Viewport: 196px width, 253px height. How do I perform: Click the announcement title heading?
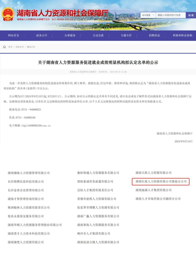(x=98, y=62)
